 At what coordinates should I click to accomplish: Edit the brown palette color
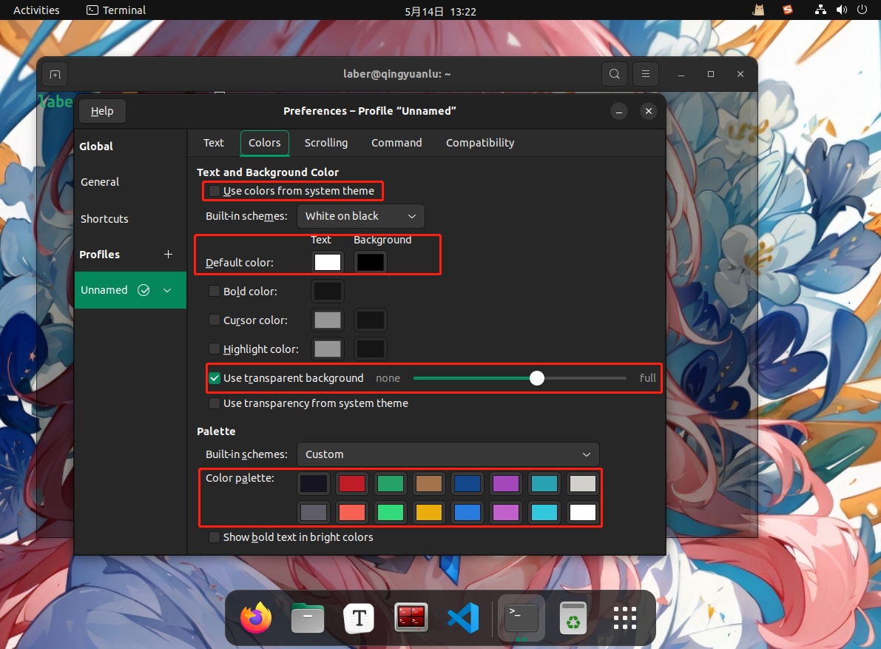[x=429, y=484]
